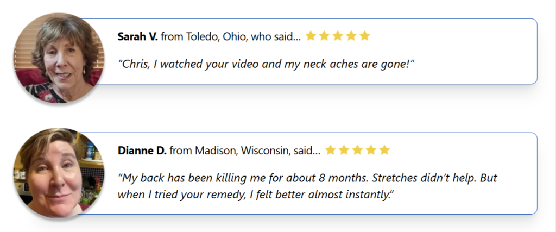Select the first star in Dianne D.'s rating

click(x=330, y=150)
